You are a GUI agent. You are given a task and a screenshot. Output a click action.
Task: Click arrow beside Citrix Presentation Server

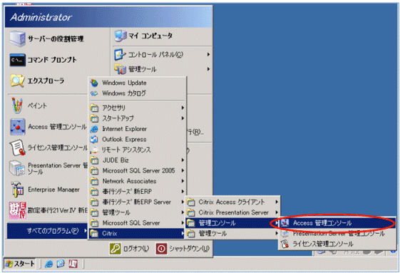click(277, 212)
